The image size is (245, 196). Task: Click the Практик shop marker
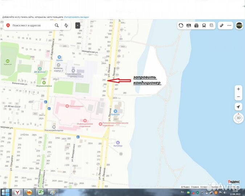(115, 111)
